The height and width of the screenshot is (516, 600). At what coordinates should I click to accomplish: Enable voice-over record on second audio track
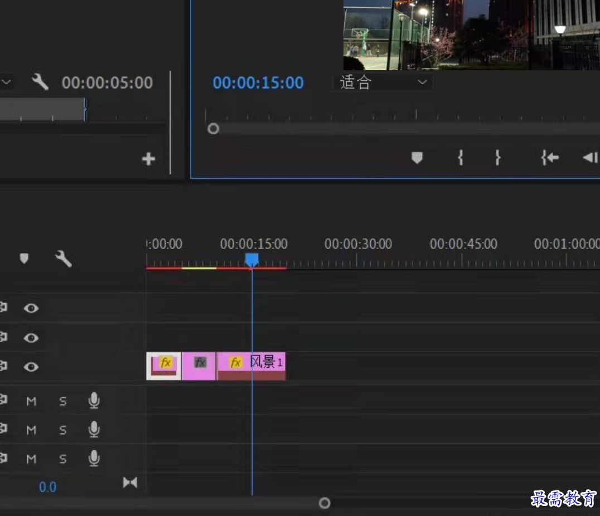[x=94, y=429]
